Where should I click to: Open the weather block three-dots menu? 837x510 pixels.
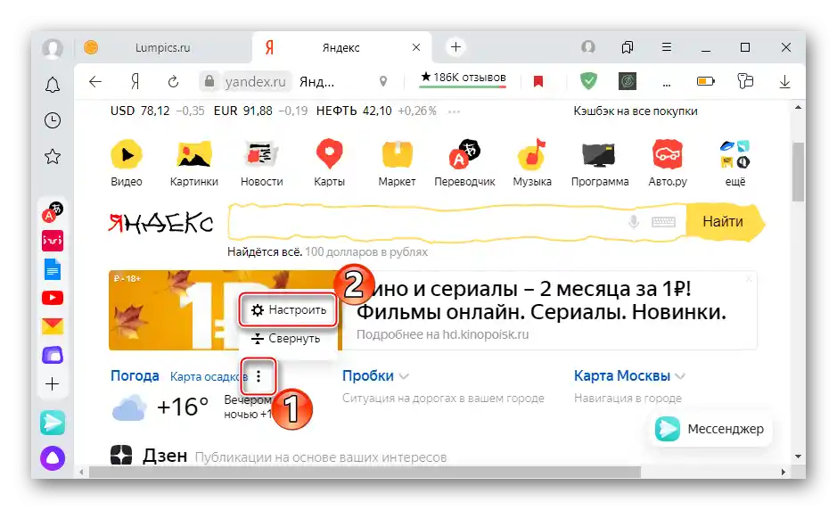pyautogui.click(x=258, y=376)
